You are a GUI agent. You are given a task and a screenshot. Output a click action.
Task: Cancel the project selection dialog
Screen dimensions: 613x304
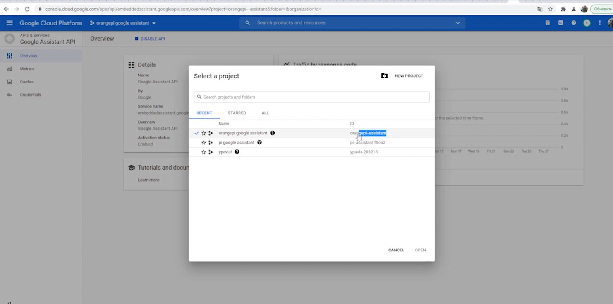(x=396, y=250)
